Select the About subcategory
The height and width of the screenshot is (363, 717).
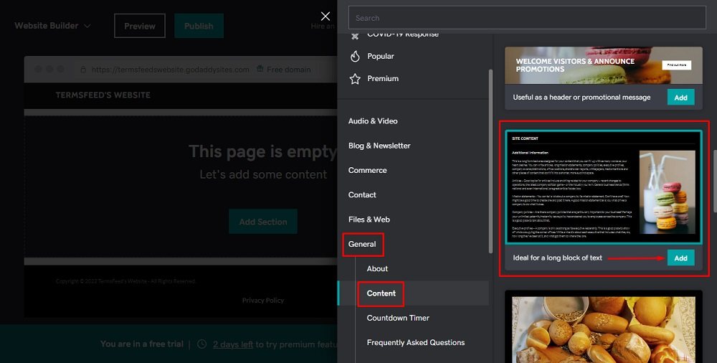click(377, 269)
